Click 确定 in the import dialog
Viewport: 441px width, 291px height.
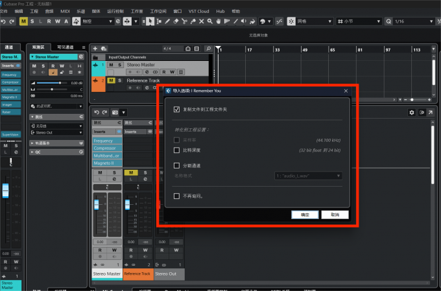[x=305, y=215]
